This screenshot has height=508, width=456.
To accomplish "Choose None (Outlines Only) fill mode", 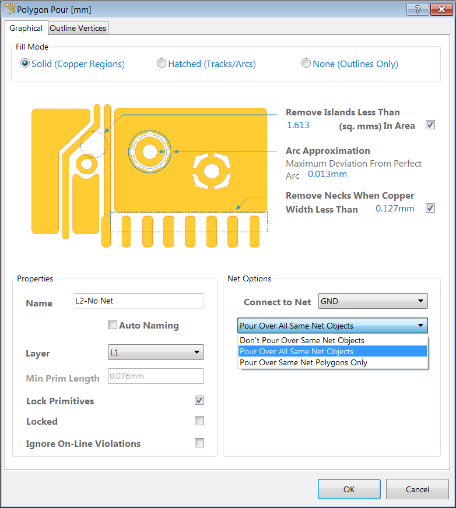I will pyautogui.click(x=306, y=63).
